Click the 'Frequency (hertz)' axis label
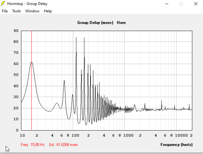 (176, 145)
